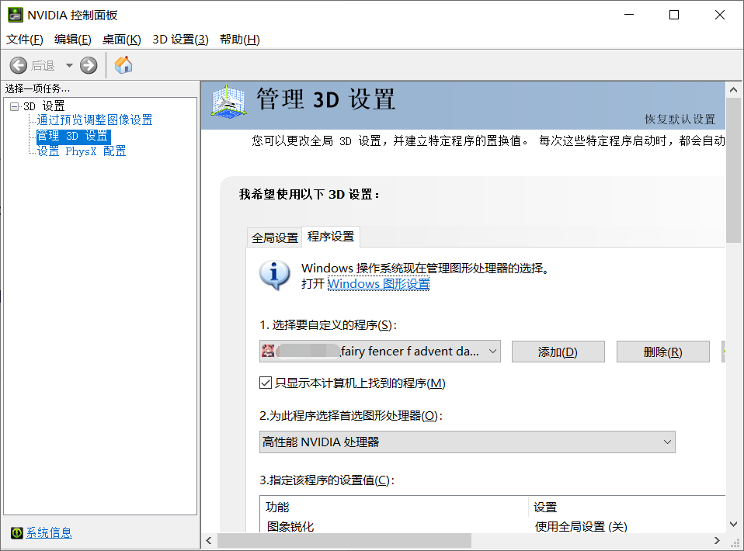Click the info bubble icon

coord(274,275)
